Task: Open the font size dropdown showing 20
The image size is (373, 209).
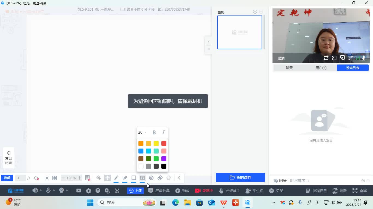Action: [x=141, y=132]
